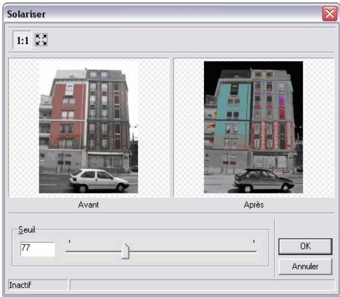Click OK to apply solarisation

pos(305,247)
